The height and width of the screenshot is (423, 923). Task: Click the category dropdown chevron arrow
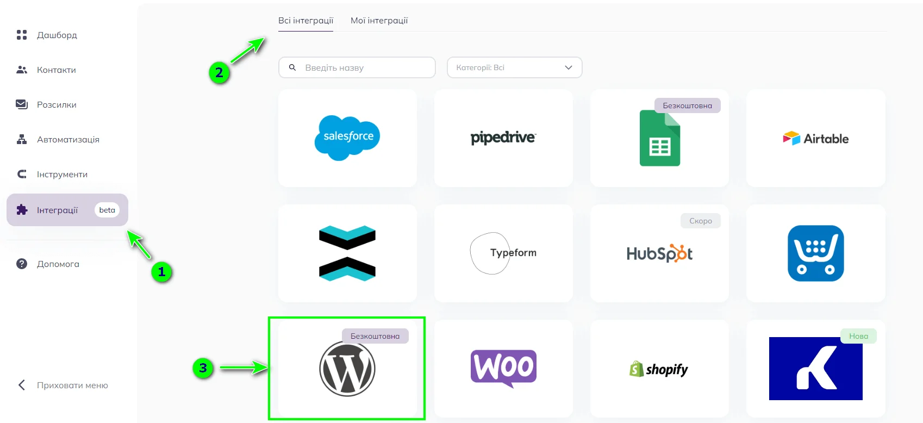569,67
